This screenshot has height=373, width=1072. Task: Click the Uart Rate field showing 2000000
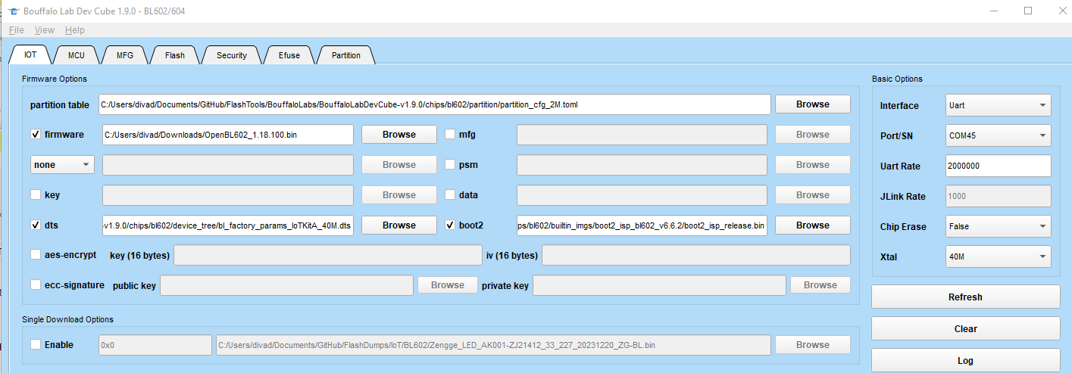point(998,166)
